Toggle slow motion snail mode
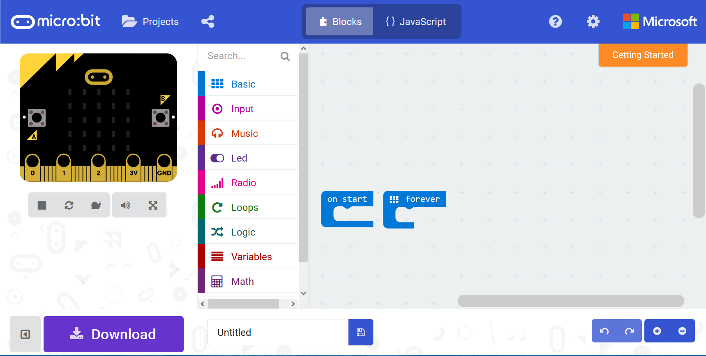 96,205
